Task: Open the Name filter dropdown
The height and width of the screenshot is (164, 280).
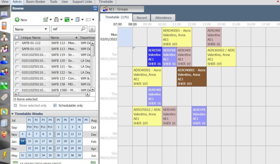Action: 31,29
